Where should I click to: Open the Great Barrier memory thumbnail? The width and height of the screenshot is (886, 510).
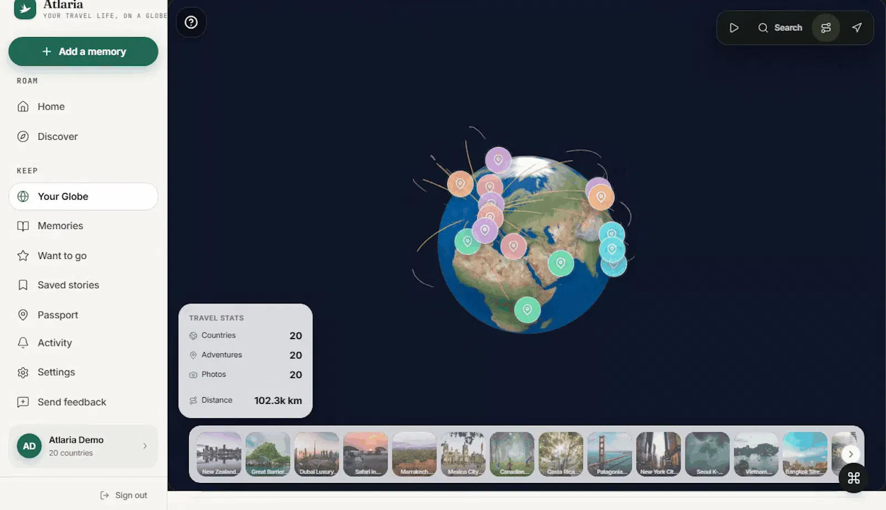268,454
